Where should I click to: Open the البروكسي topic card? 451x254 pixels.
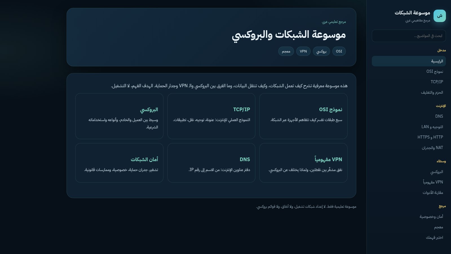(119, 116)
